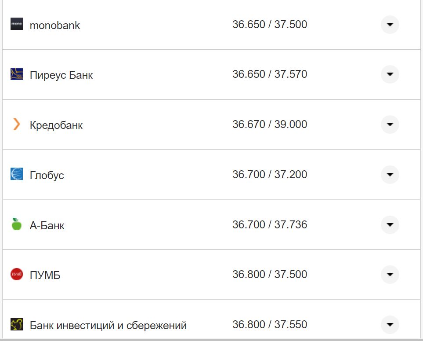
Task: Open the Кредобанк name link
Action: click(56, 125)
